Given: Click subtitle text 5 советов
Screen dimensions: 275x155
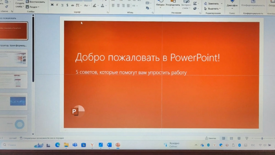Looking at the screenshot, I should point(131,72).
